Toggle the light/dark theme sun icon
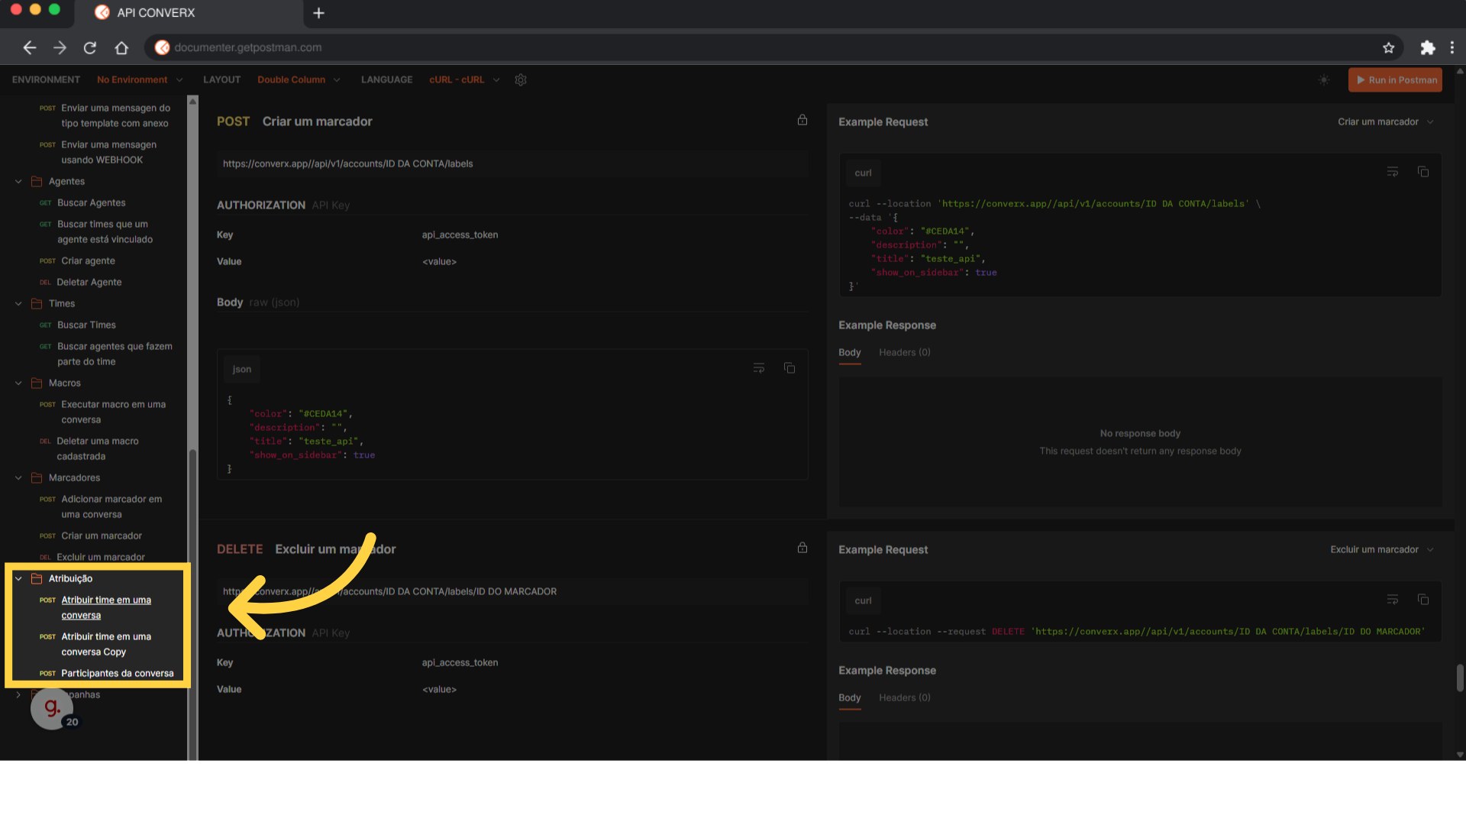 click(x=1324, y=79)
